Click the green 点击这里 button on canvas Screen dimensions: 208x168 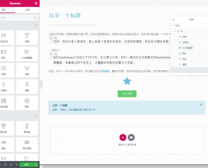(x=127, y=94)
